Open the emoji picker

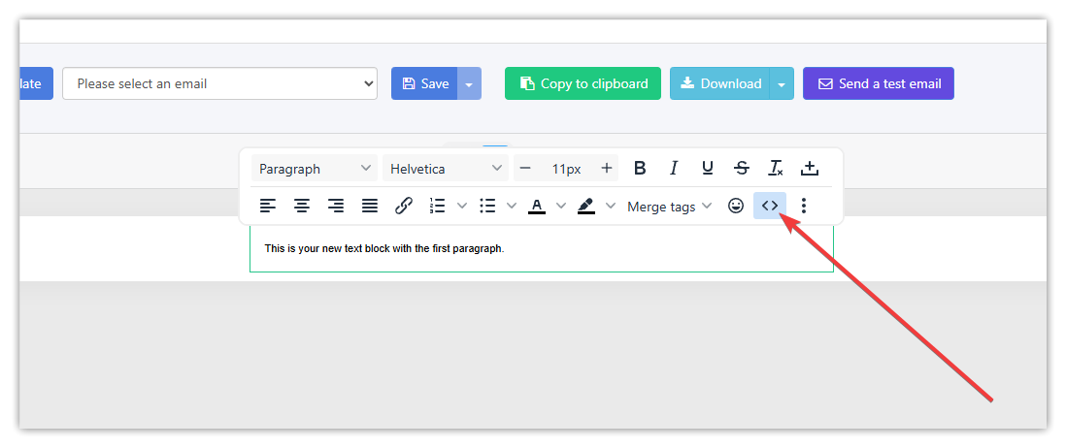(736, 206)
